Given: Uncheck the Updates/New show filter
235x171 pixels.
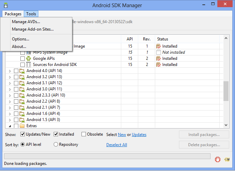Looking at the screenshot, I should pyautogui.click(x=22, y=134).
